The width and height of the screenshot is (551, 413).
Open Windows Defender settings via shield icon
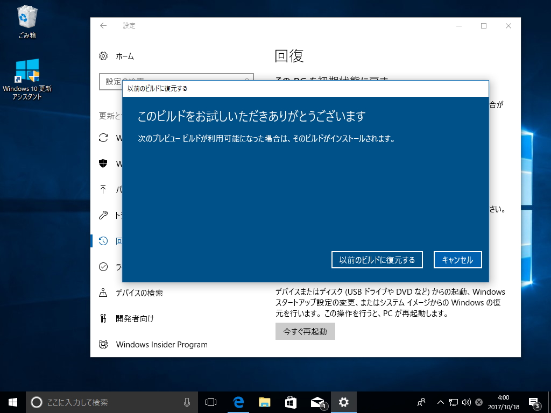(103, 163)
